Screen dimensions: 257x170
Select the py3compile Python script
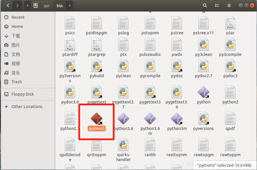point(230,48)
